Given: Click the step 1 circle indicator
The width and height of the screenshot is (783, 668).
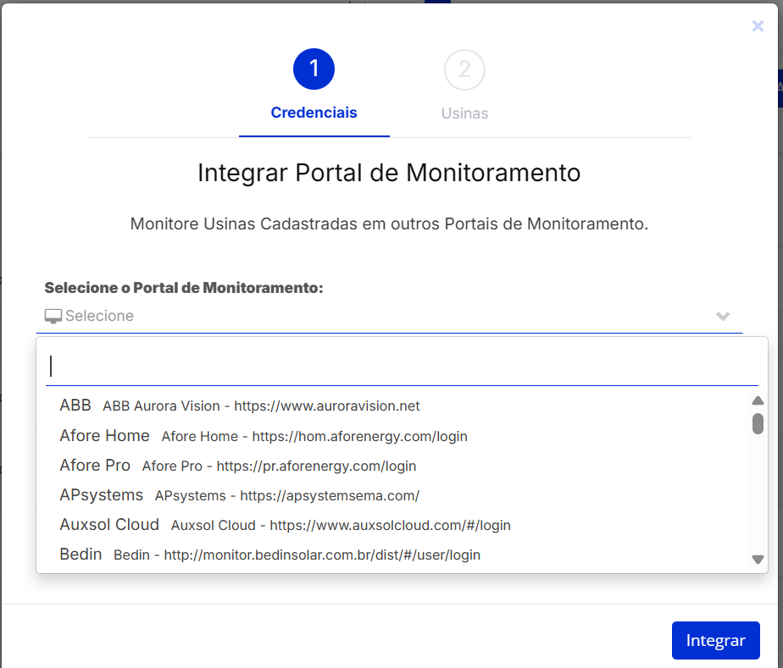Looking at the screenshot, I should click(x=314, y=69).
